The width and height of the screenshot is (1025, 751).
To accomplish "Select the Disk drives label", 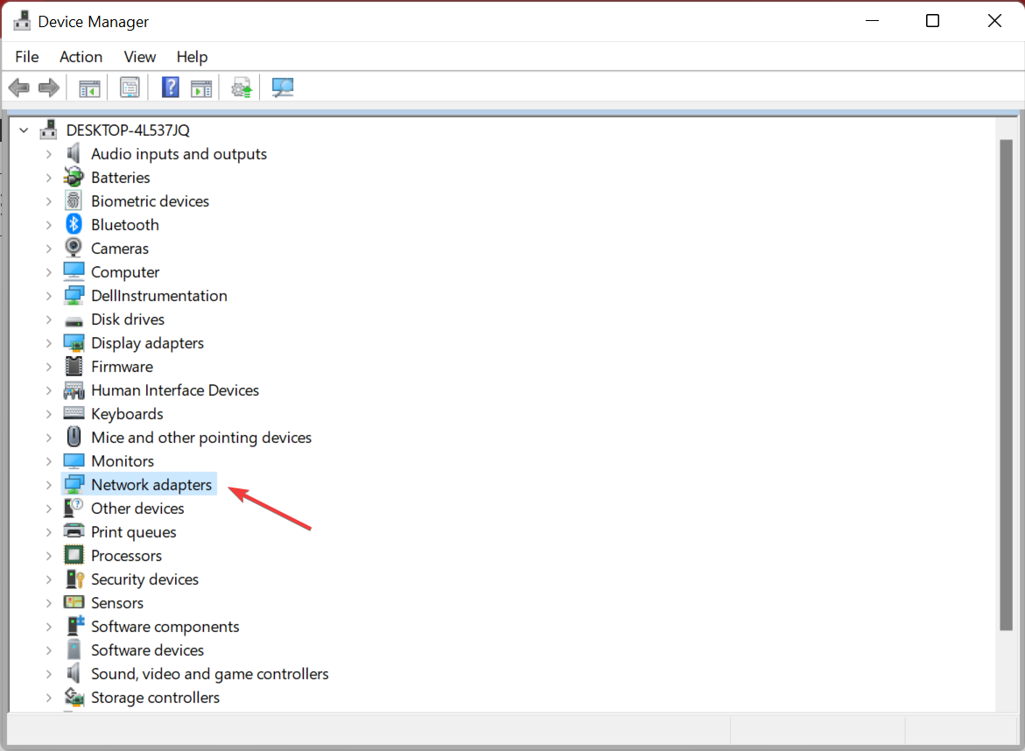I will pyautogui.click(x=128, y=319).
